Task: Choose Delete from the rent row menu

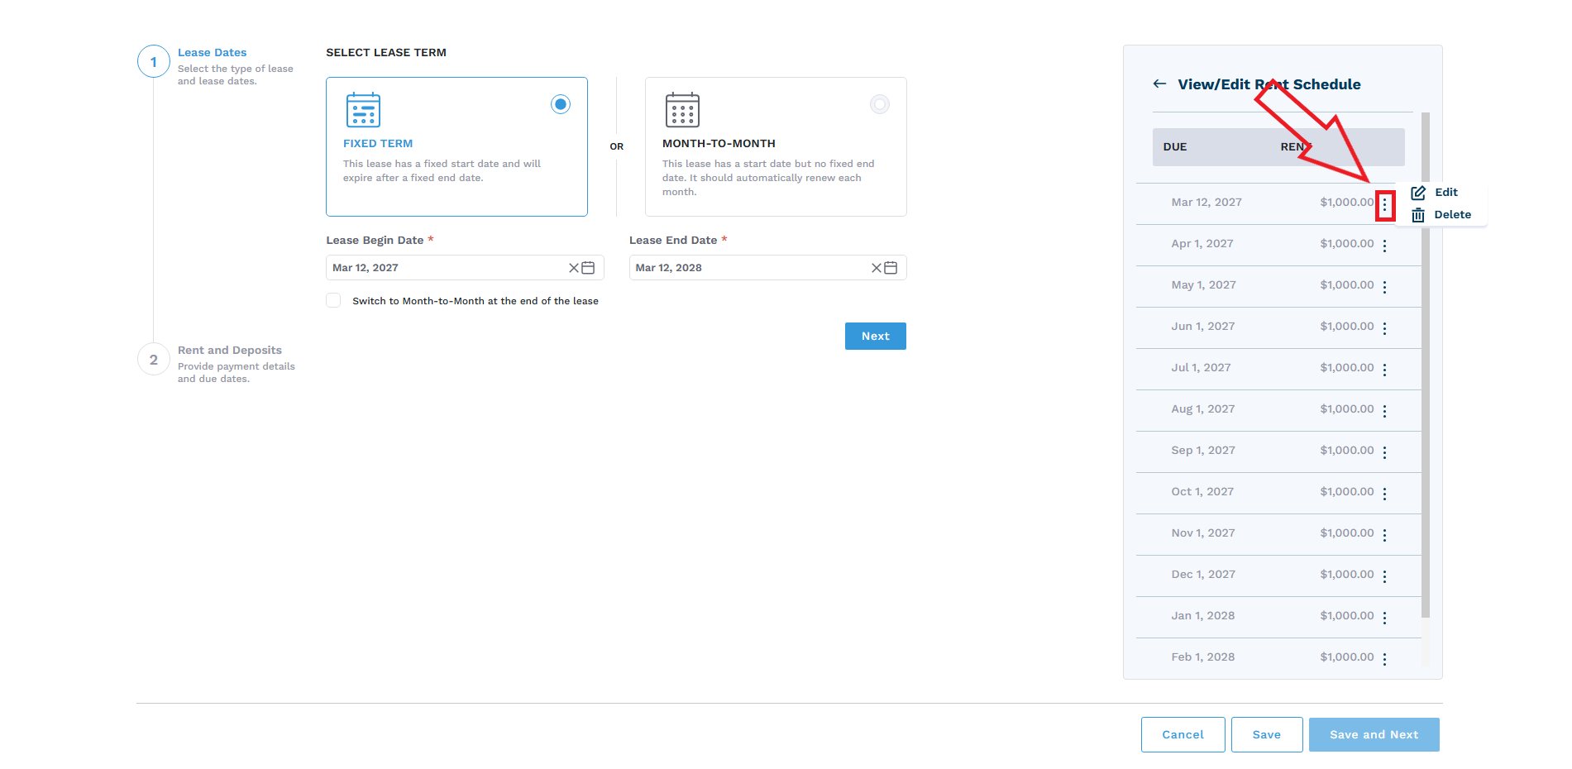Action: tap(1452, 215)
